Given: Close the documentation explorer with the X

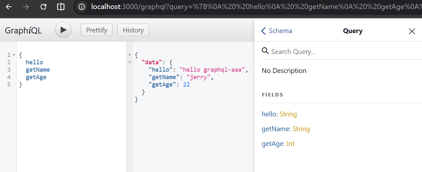Looking at the screenshot, I should pos(412,31).
